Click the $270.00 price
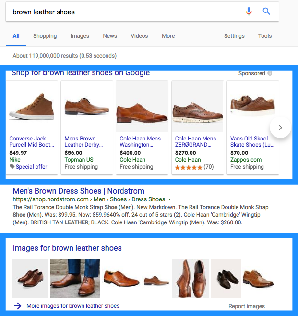Image resolution: width=298 pixels, height=316 pixels. pyautogui.click(x=186, y=153)
